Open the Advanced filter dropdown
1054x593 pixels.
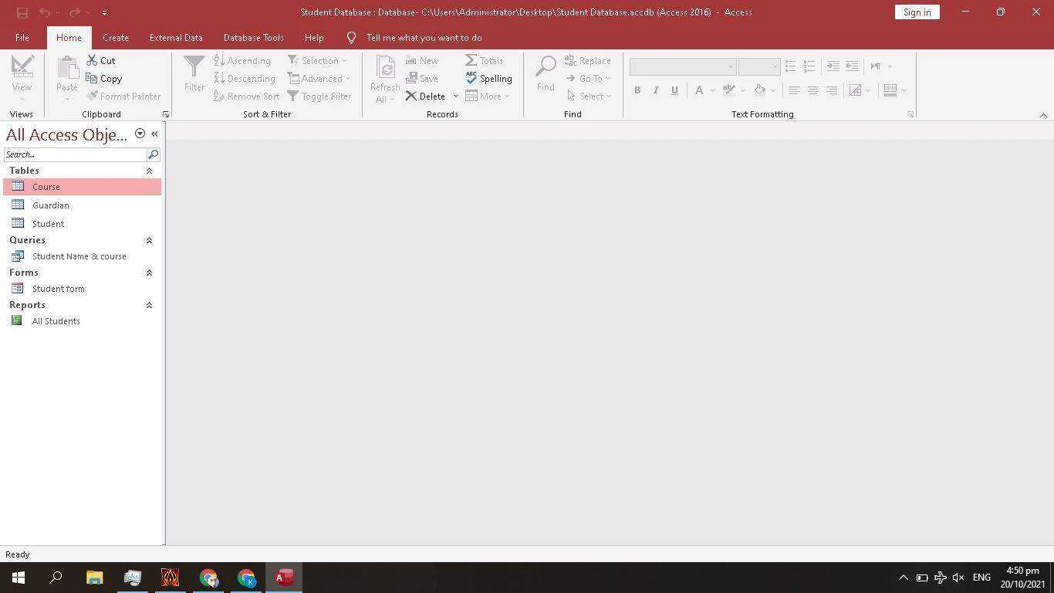point(319,78)
